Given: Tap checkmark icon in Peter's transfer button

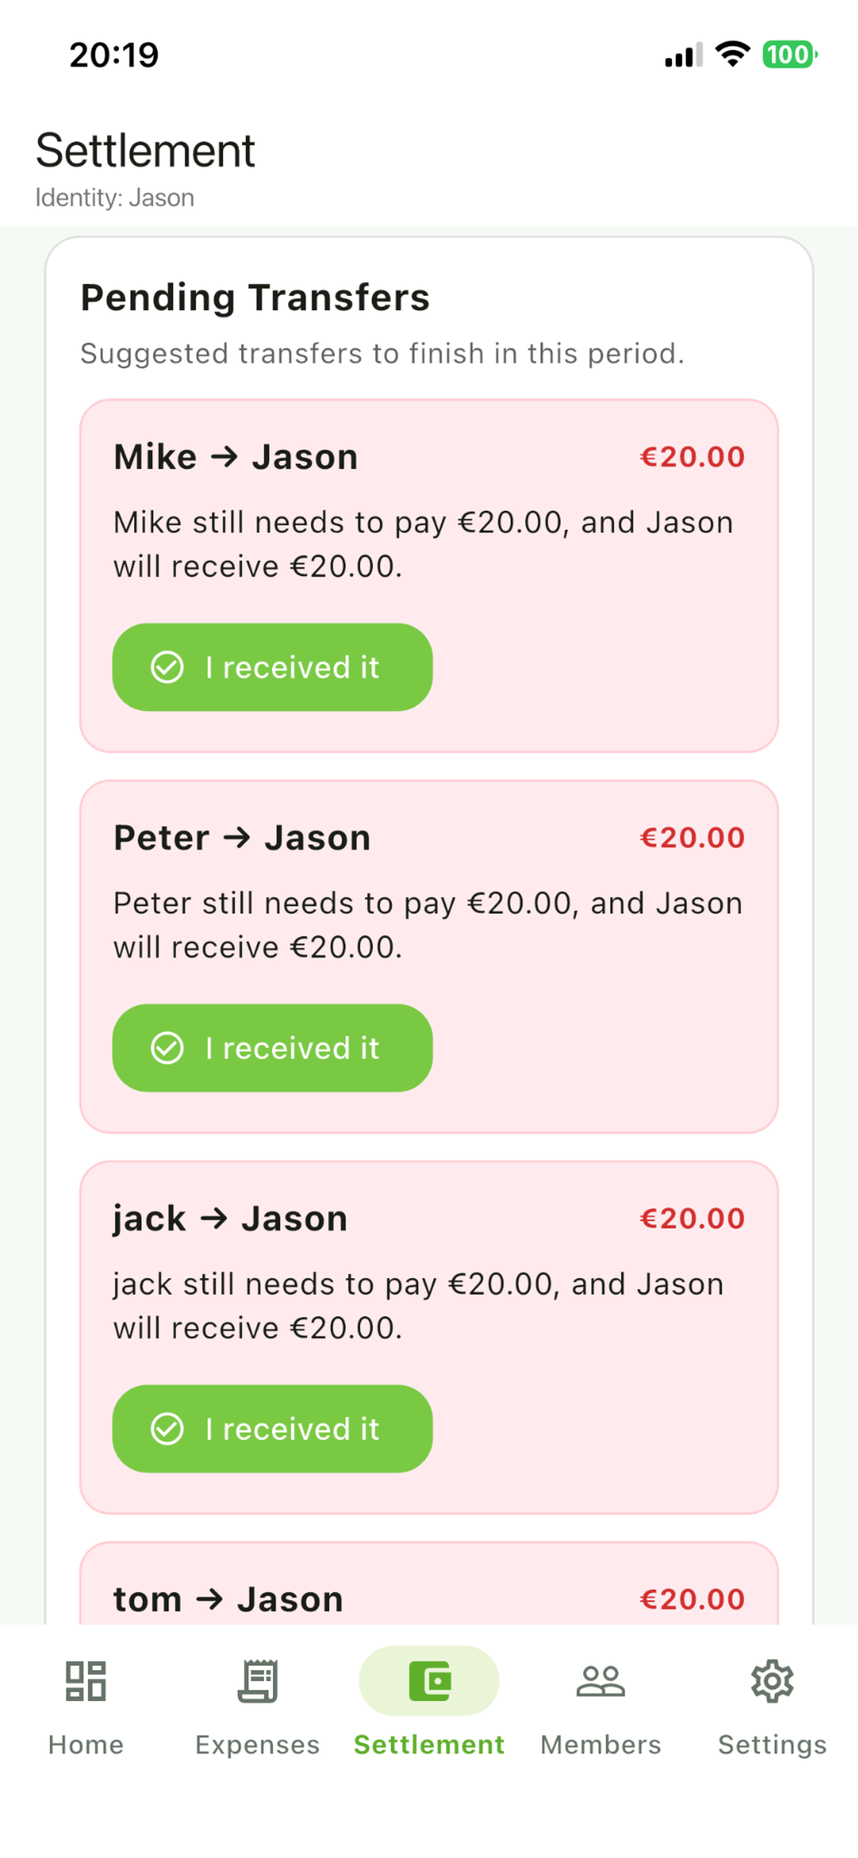Looking at the screenshot, I should [x=167, y=1048].
